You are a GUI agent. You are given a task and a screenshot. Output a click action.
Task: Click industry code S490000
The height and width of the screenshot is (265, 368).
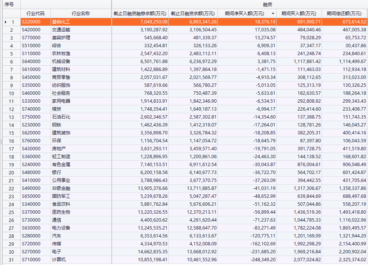click(31, 188)
